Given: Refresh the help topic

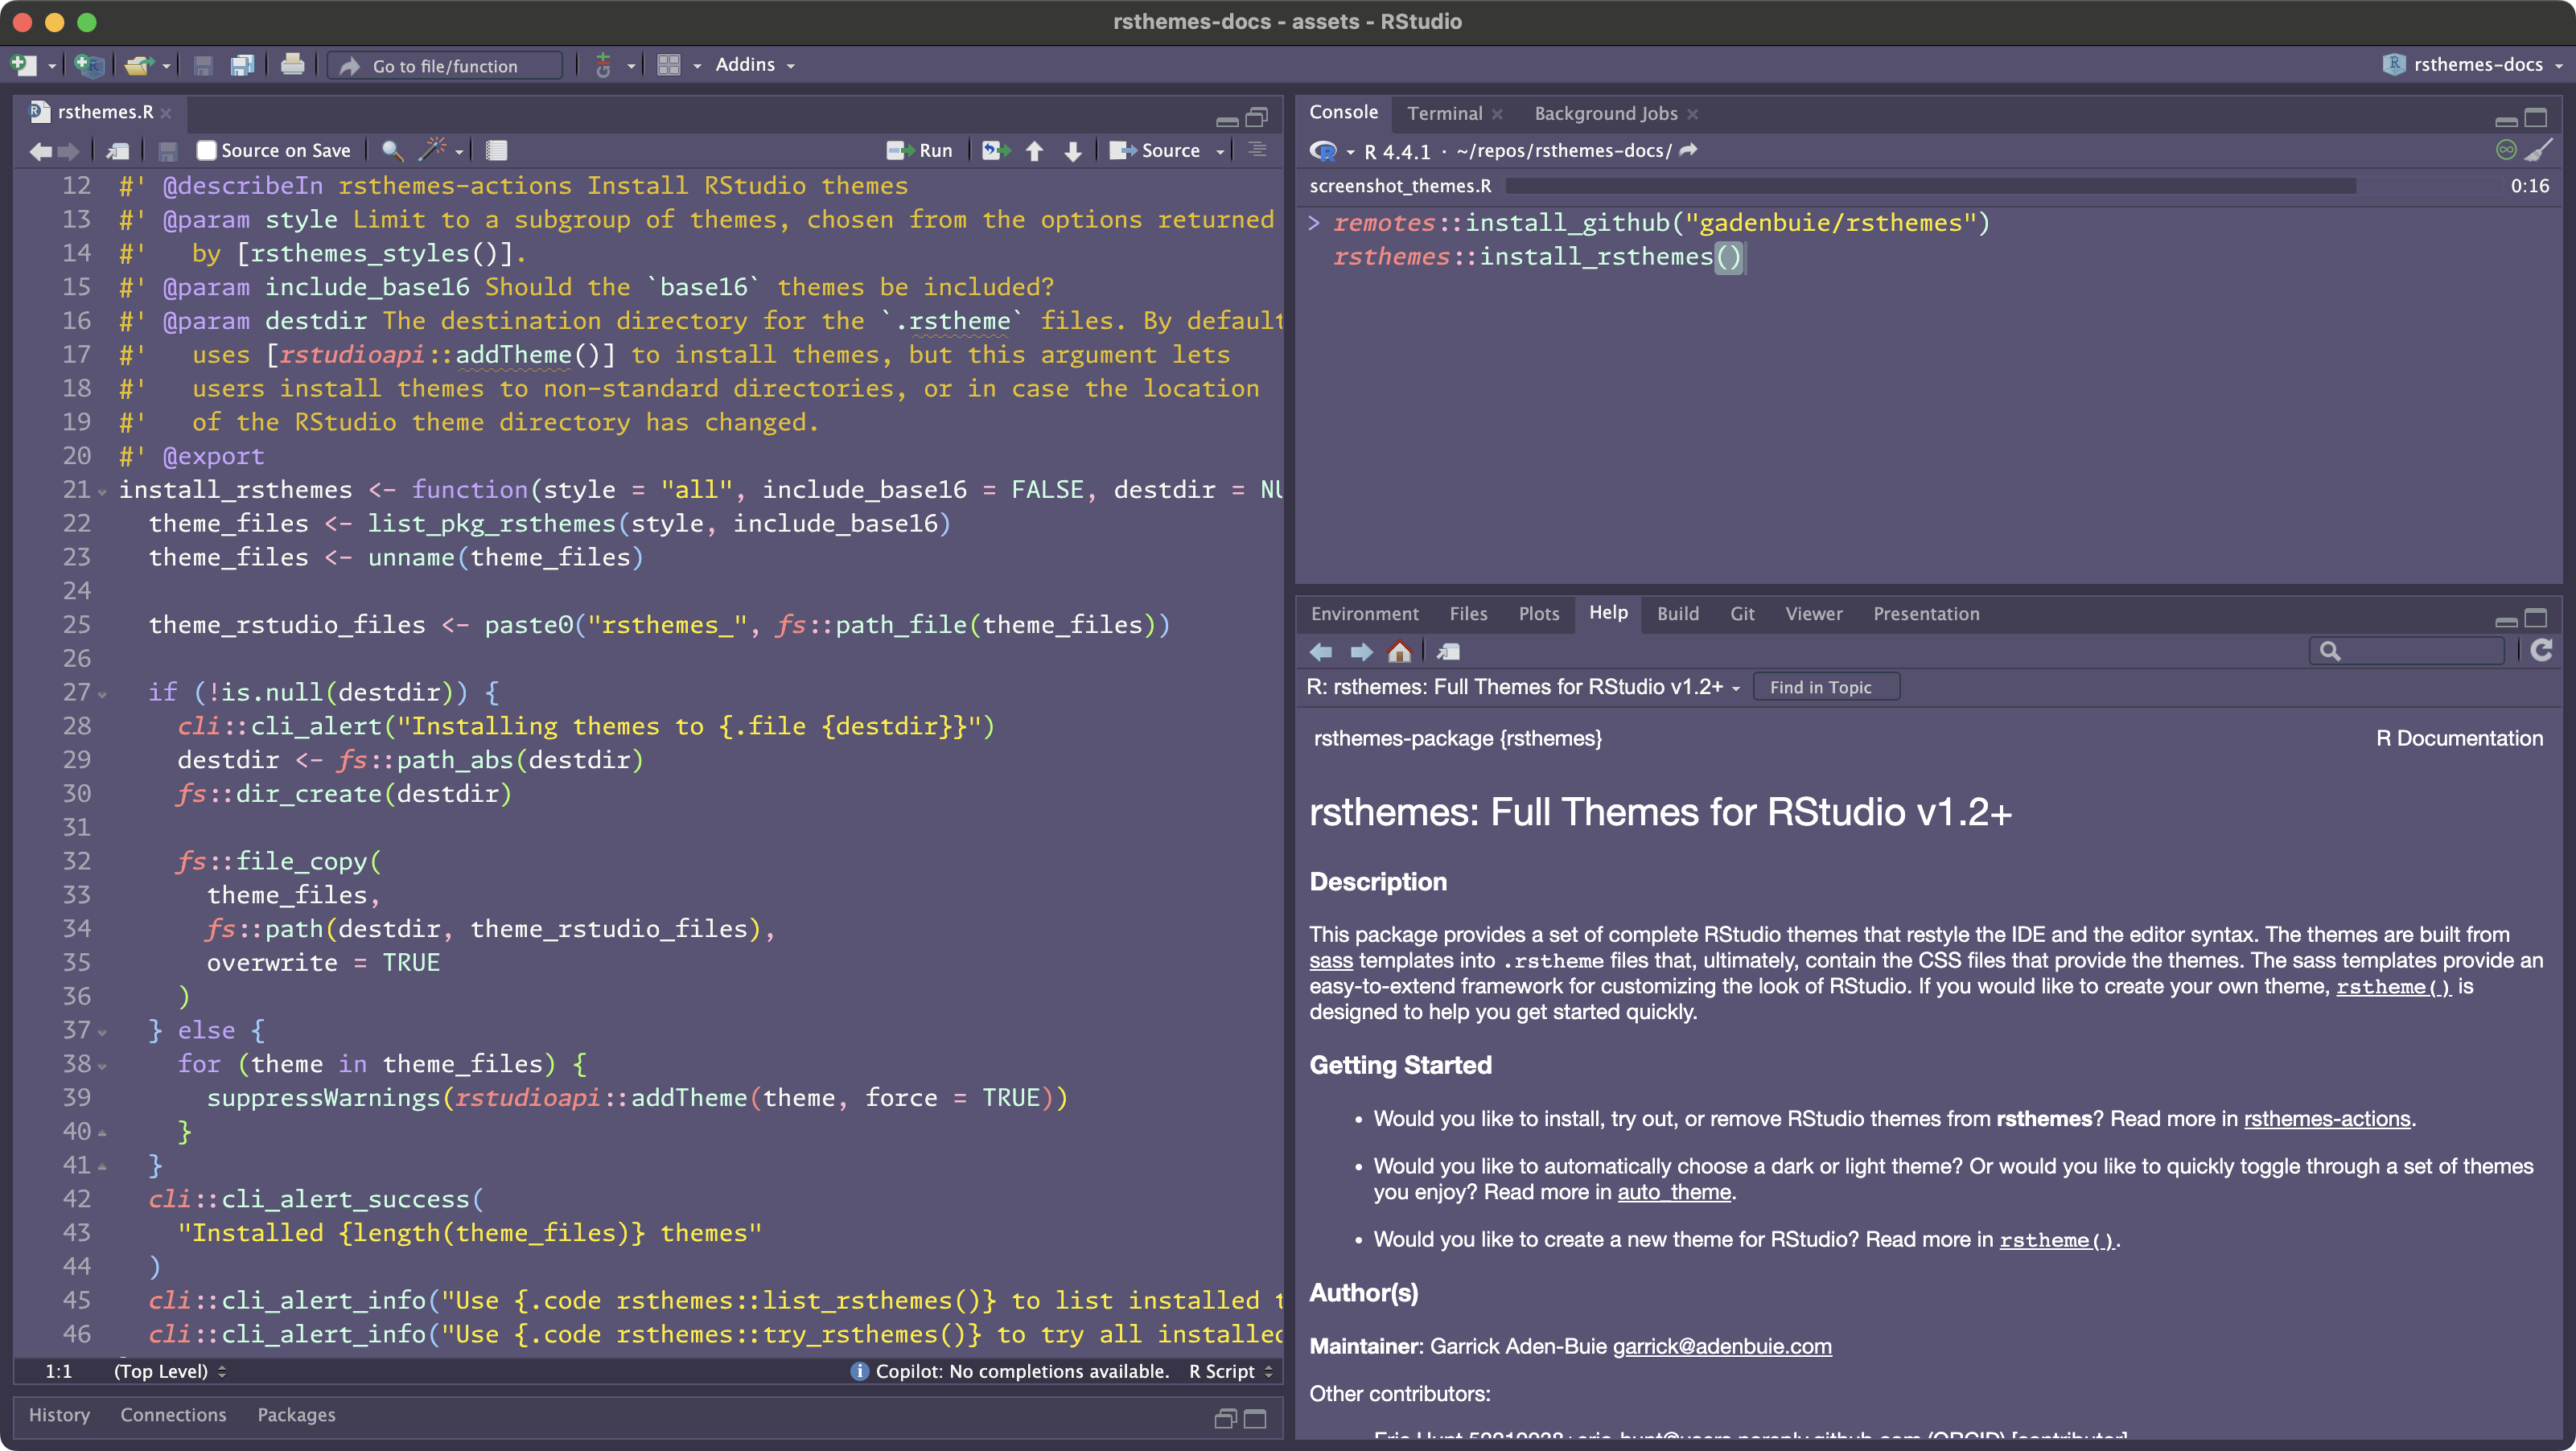Looking at the screenshot, I should click(x=2541, y=651).
